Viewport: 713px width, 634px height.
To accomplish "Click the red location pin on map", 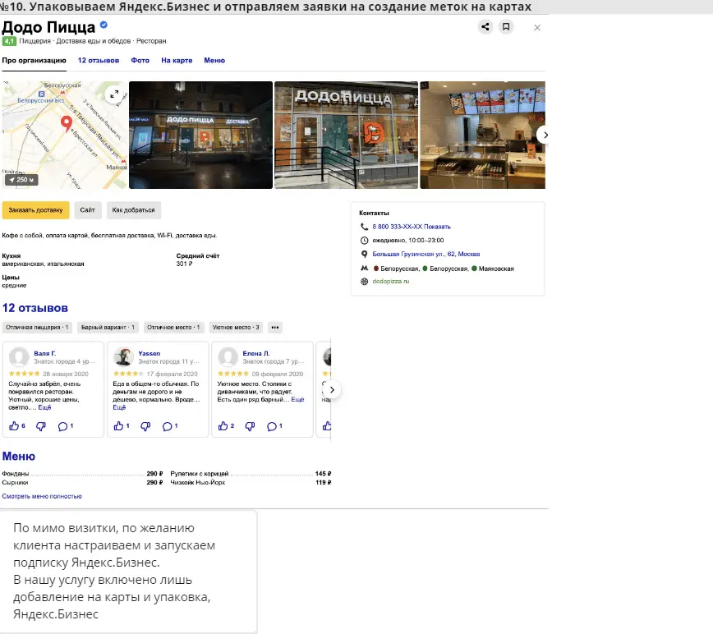I will coord(67,124).
